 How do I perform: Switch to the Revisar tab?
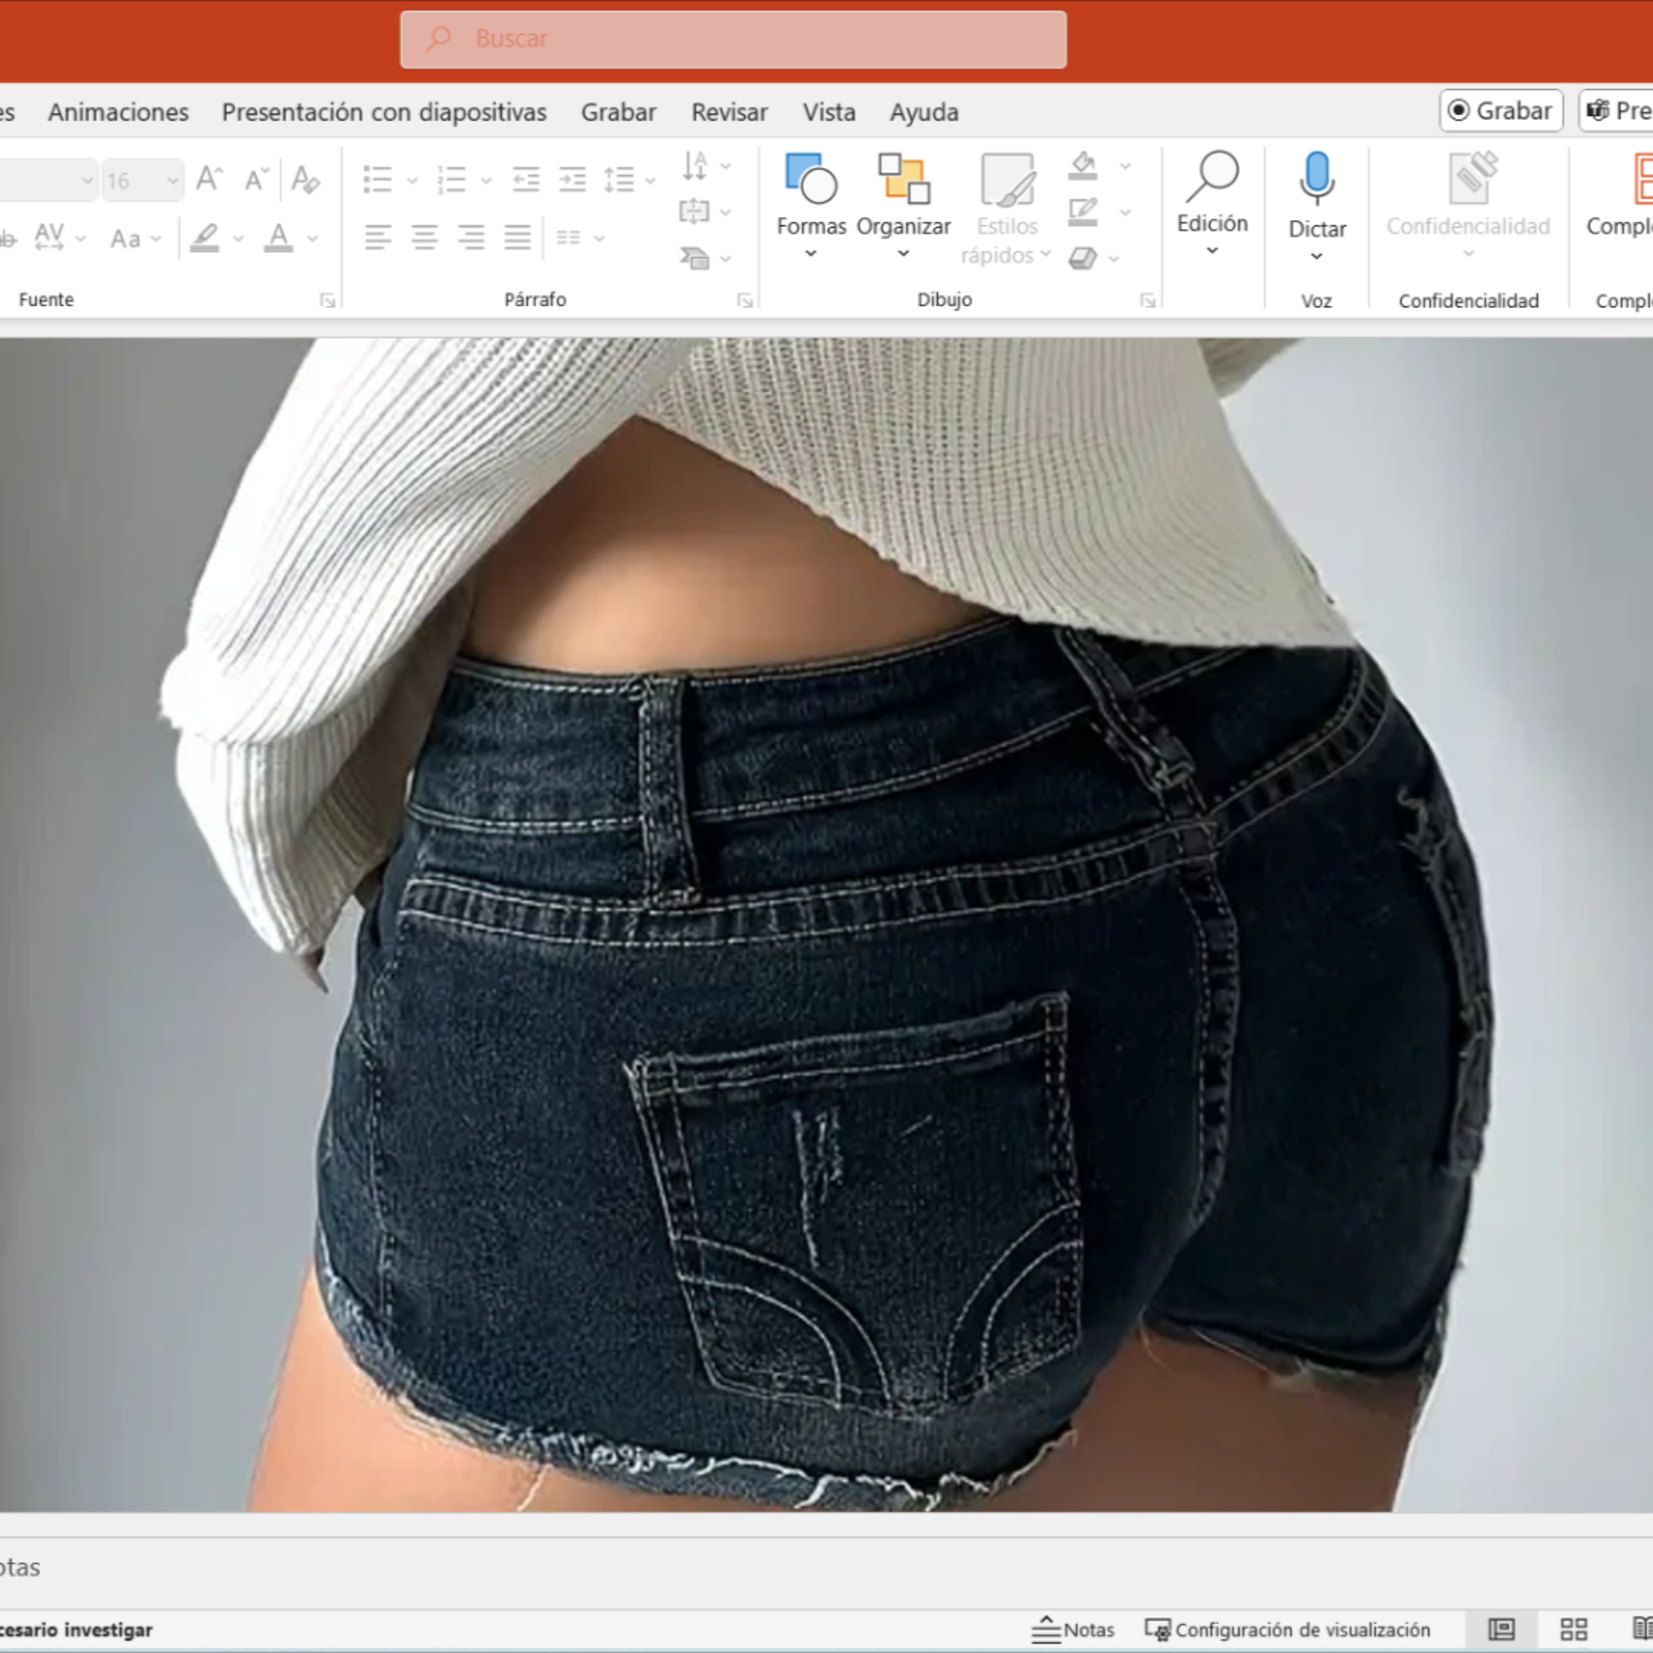click(729, 112)
